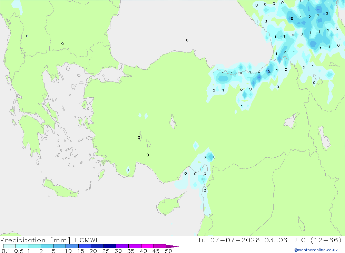Select the 1–2 mm legend color swatch
The width and height of the screenshot is (345, 253).
pyautogui.click(x=34, y=246)
